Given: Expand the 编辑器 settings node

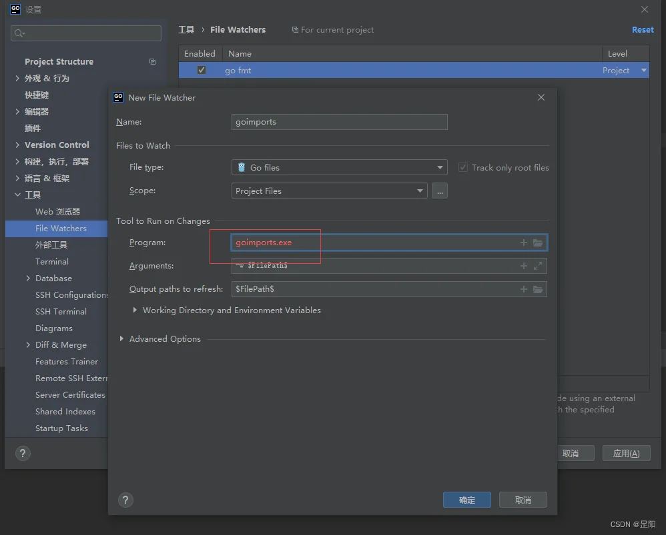Looking at the screenshot, I should [x=17, y=111].
